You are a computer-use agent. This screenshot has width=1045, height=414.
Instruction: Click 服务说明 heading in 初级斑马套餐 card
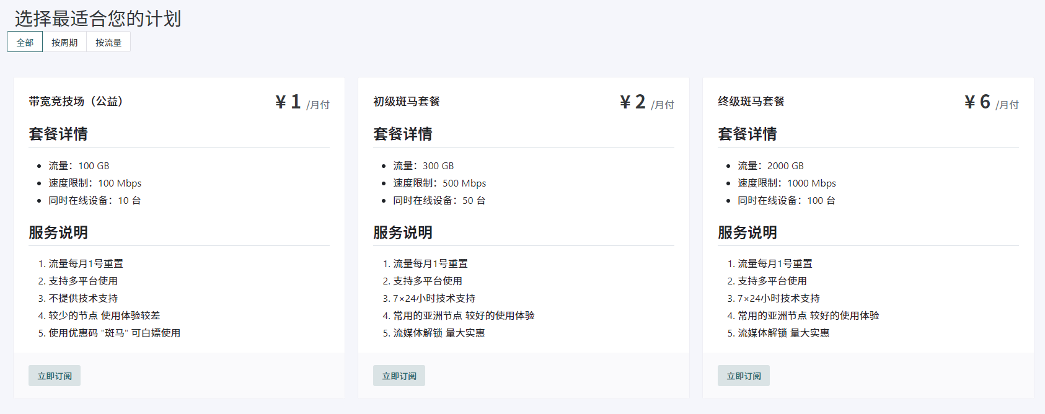point(403,232)
